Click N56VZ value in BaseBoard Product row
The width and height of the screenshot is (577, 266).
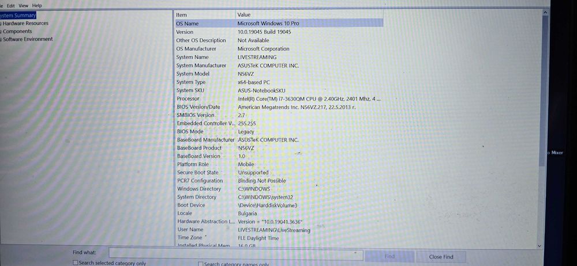coord(246,148)
